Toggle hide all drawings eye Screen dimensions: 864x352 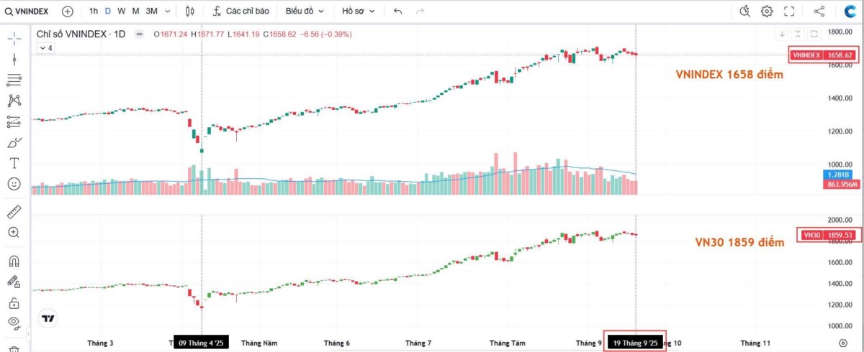point(14,323)
